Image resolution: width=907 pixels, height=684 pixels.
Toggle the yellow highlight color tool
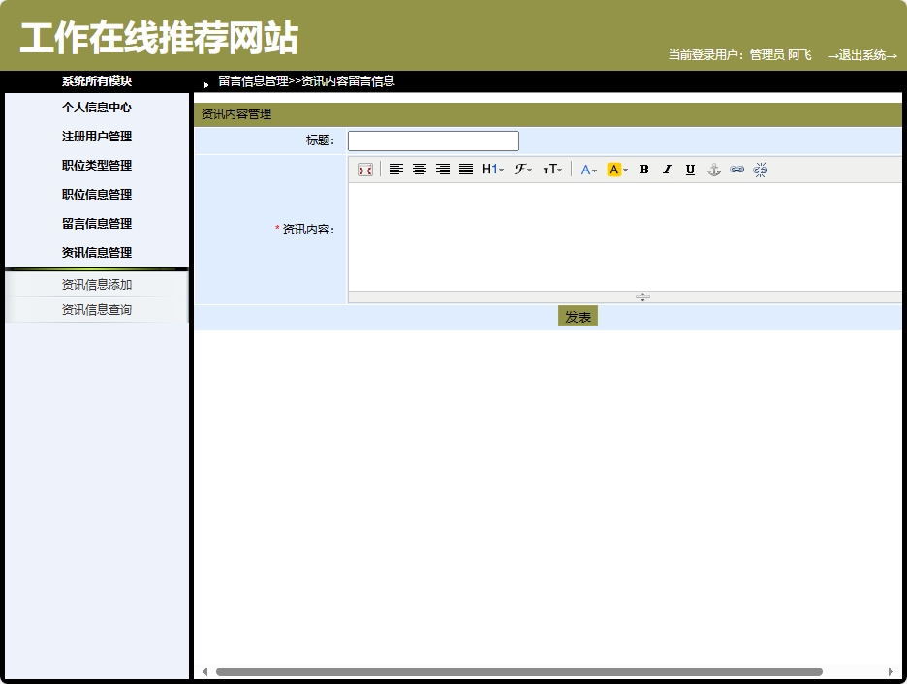pyautogui.click(x=613, y=170)
